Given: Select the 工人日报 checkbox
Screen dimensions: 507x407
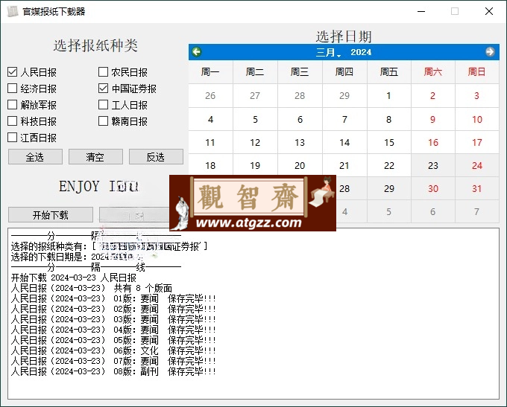Looking at the screenshot, I should 103,105.
